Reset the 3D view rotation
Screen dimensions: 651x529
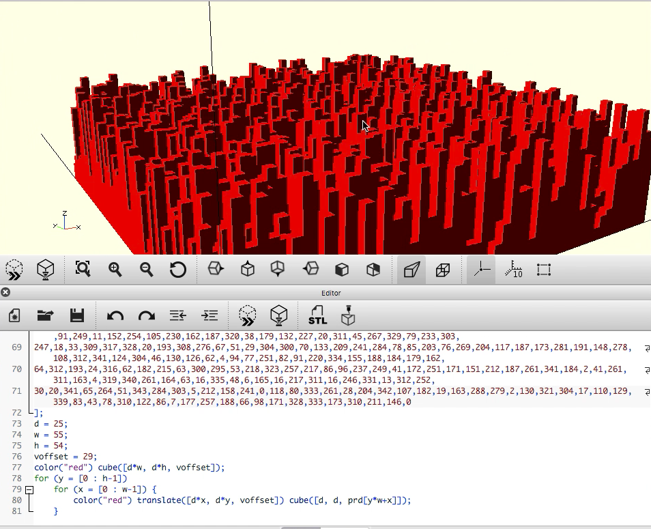(x=178, y=270)
